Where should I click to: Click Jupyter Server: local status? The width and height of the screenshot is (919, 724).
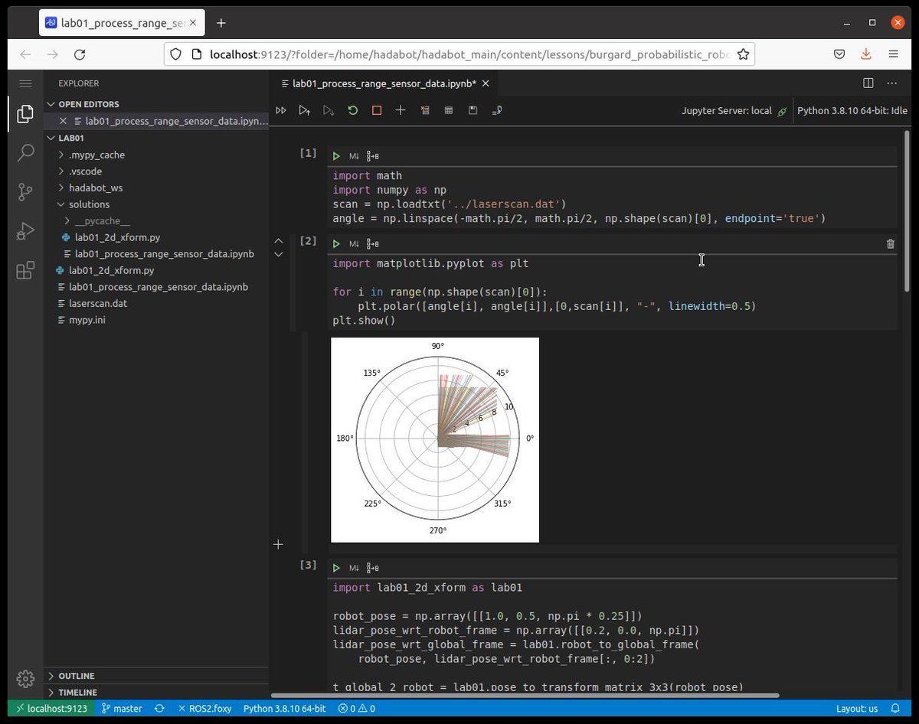tap(734, 111)
